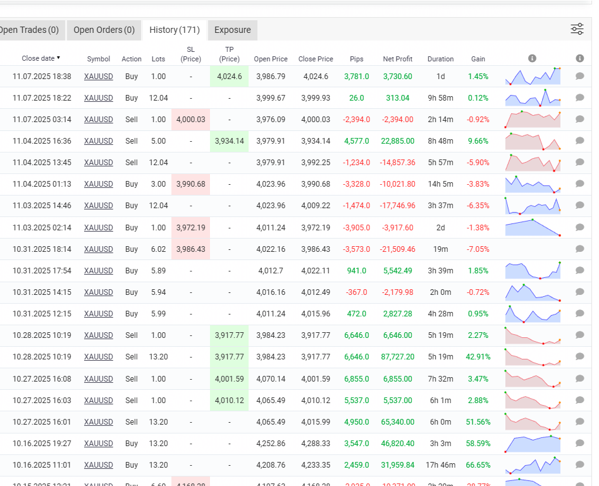599x486 pixels.
Task: Open comment bubble for 10.31.2025 18:14 trade
Action: tap(579, 249)
